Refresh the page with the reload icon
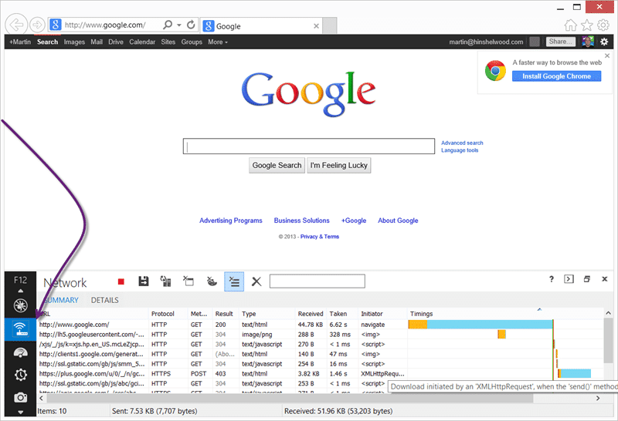 [x=191, y=25]
